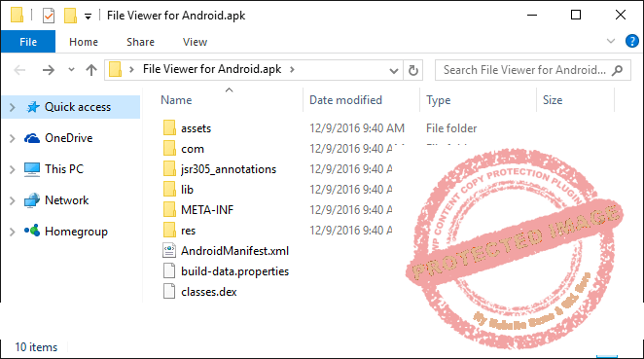Open the File menu tab

28,42
